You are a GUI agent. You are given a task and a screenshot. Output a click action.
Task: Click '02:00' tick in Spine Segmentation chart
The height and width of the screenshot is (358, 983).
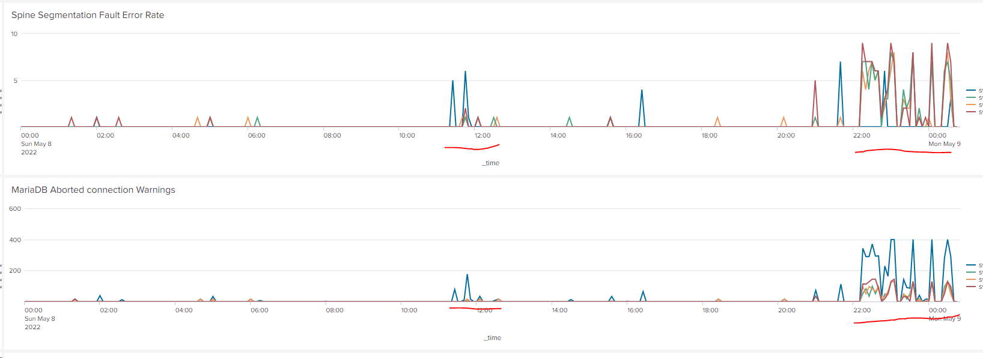(x=105, y=135)
